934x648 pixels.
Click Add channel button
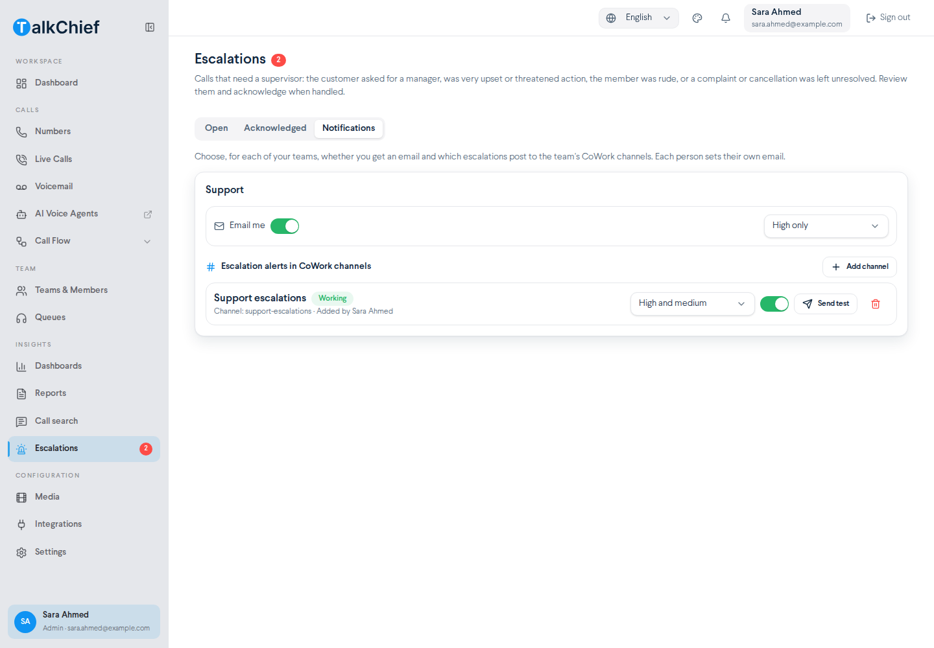pos(859,267)
